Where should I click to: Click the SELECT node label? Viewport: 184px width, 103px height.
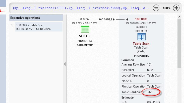pyautogui.click(x=85, y=36)
